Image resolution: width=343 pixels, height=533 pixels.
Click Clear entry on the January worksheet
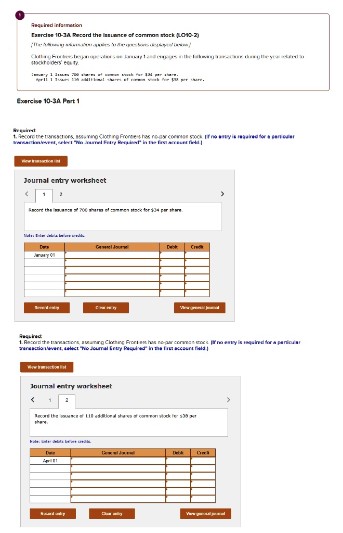pos(105,308)
